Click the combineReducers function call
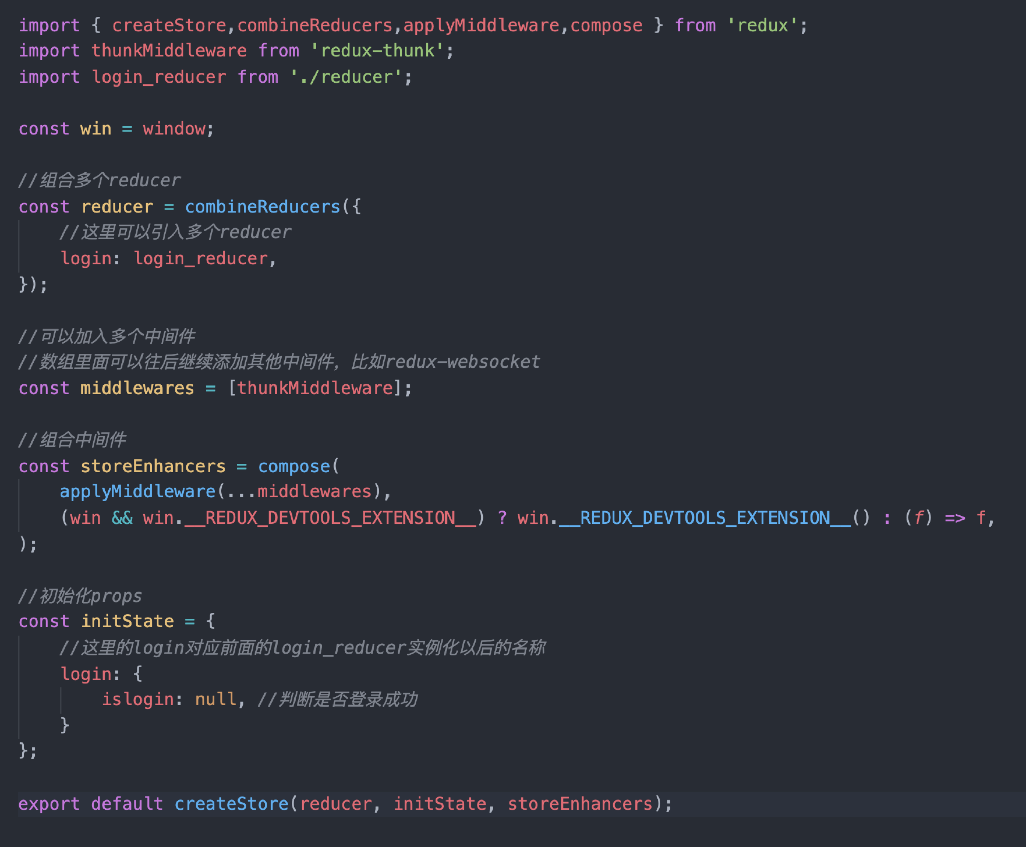Viewport: 1026px width, 847px height. pyautogui.click(x=262, y=207)
